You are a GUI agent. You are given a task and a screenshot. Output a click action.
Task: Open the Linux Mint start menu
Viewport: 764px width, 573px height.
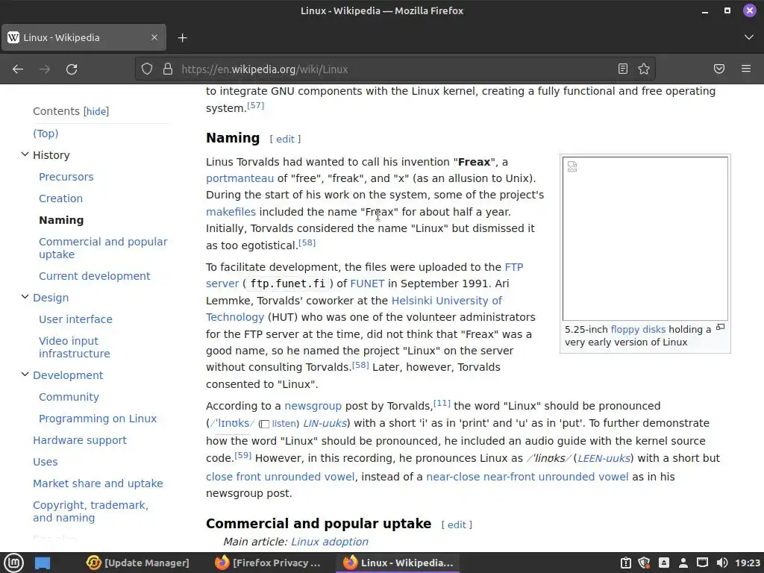pos(13,563)
